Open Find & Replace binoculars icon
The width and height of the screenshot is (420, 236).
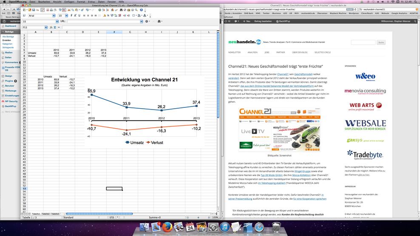coord(121,10)
